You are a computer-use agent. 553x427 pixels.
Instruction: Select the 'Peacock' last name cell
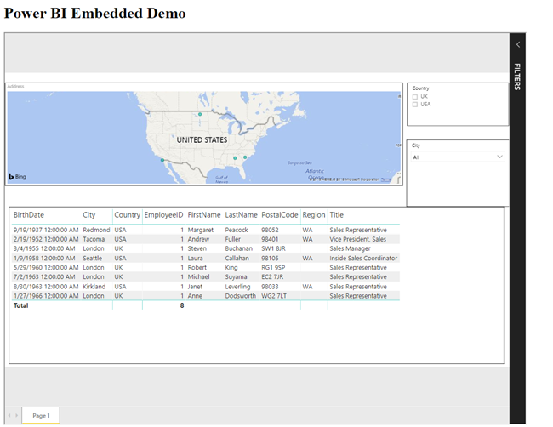pyautogui.click(x=237, y=230)
